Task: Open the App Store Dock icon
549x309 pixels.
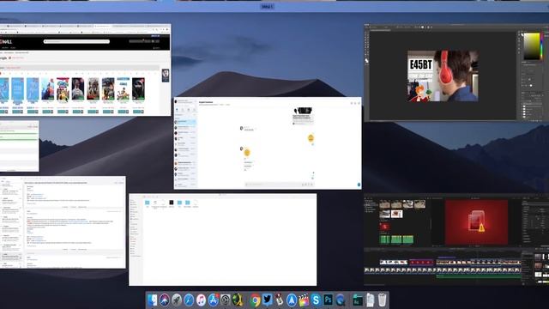Action: click(x=214, y=300)
